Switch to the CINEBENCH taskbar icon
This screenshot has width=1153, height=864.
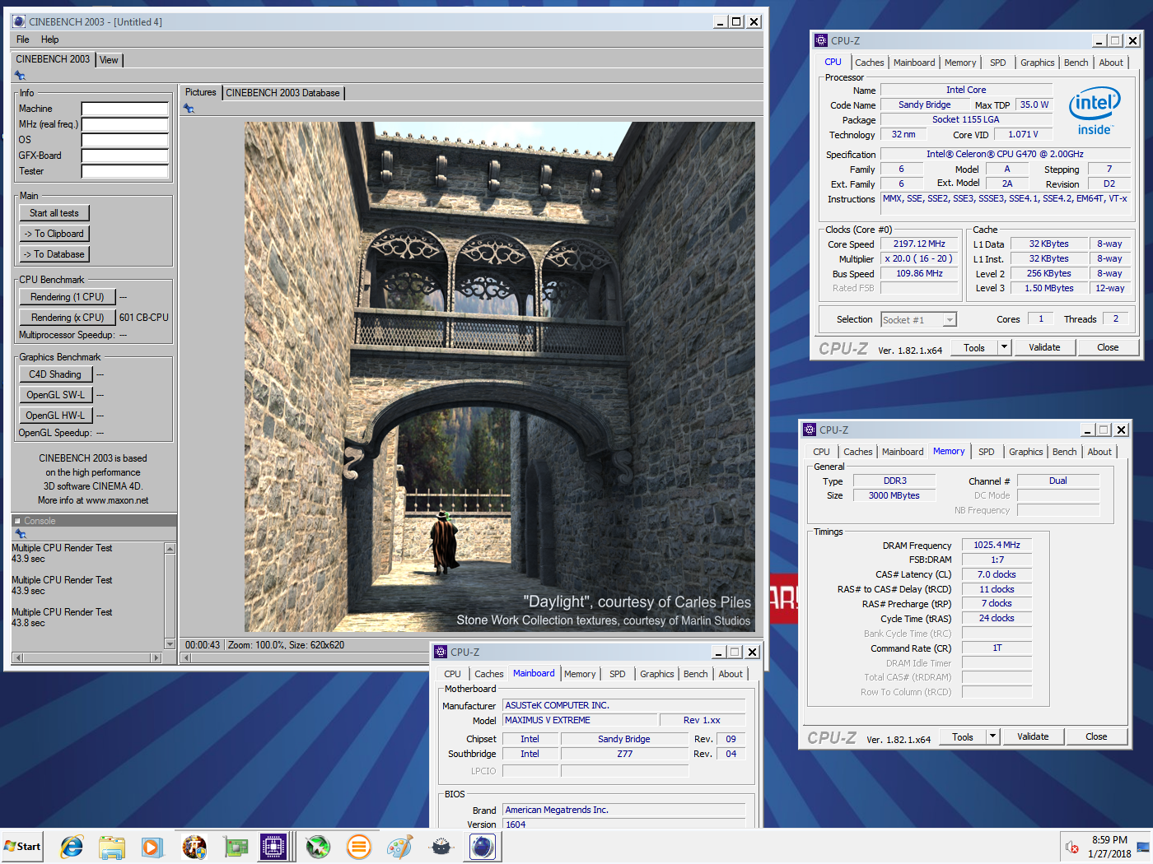click(x=483, y=846)
